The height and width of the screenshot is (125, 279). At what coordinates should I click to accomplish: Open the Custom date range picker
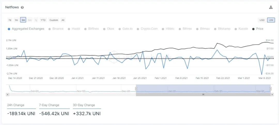pyautogui.click(x=54, y=20)
